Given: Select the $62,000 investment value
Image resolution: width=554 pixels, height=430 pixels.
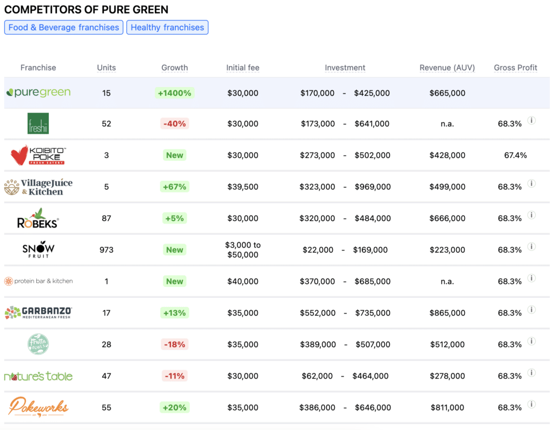Looking at the screenshot, I should point(317,376).
